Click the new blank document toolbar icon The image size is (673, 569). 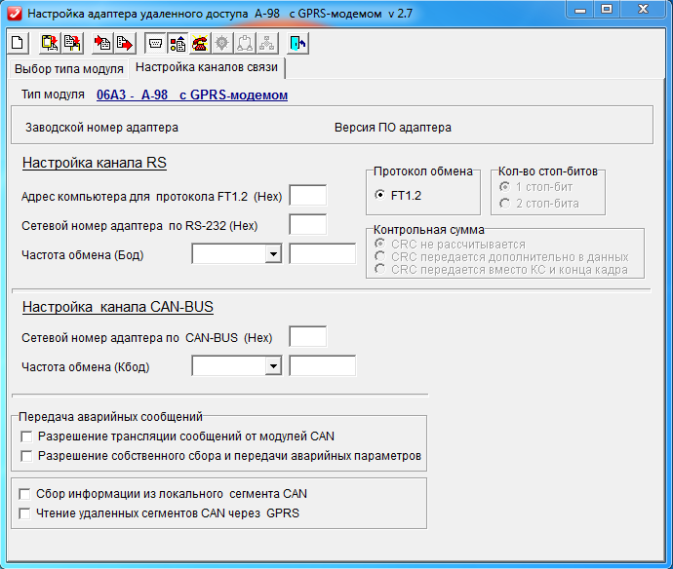pos(19,43)
